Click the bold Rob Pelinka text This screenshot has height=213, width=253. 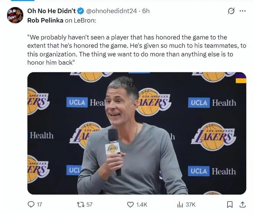[45, 20]
